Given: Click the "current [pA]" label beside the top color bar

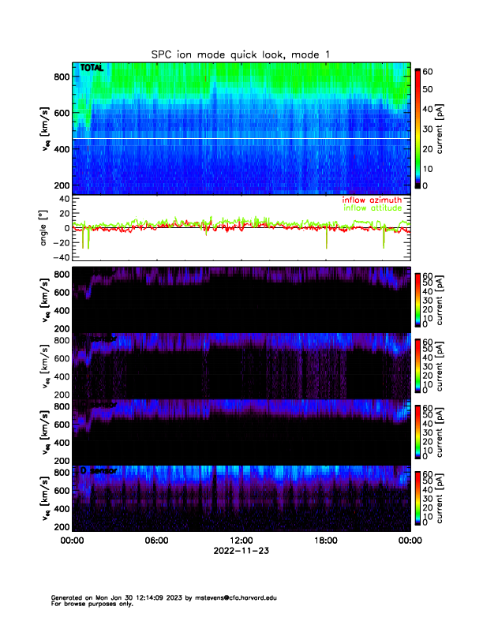Looking at the screenshot, I should pos(453,128).
